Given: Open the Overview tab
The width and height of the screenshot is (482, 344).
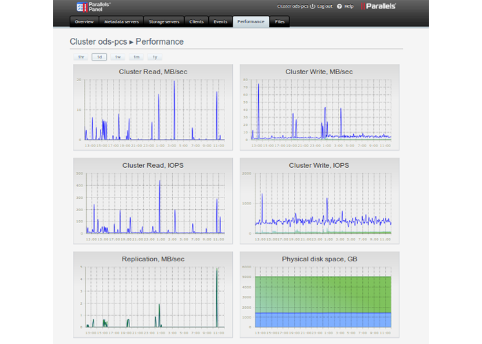Looking at the screenshot, I should [84, 21].
